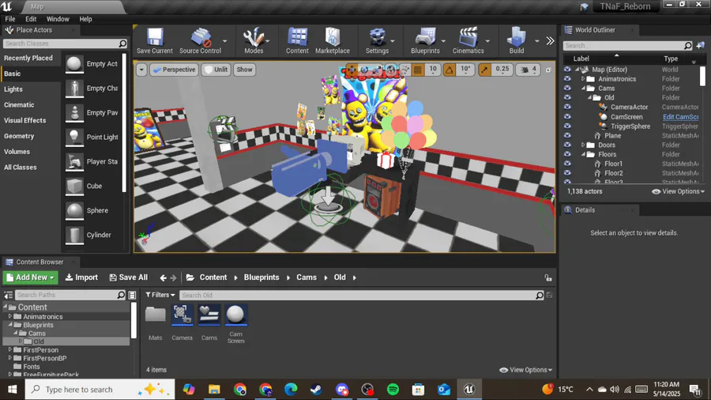This screenshot has height=400, width=711.
Task: Open Content browser toolbar icon
Action: (x=297, y=40)
